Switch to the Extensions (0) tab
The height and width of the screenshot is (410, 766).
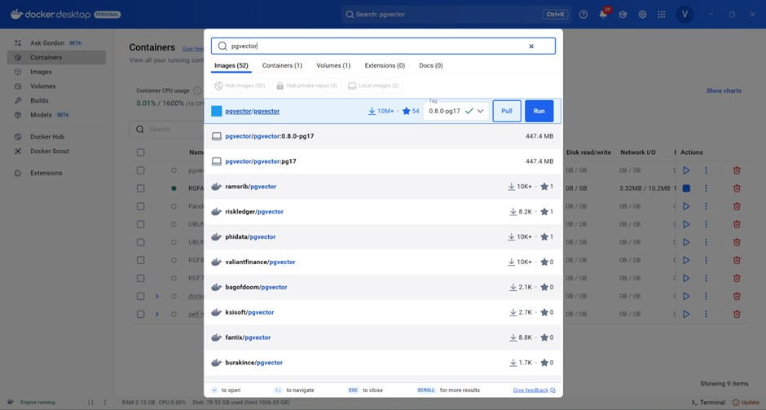(385, 65)
